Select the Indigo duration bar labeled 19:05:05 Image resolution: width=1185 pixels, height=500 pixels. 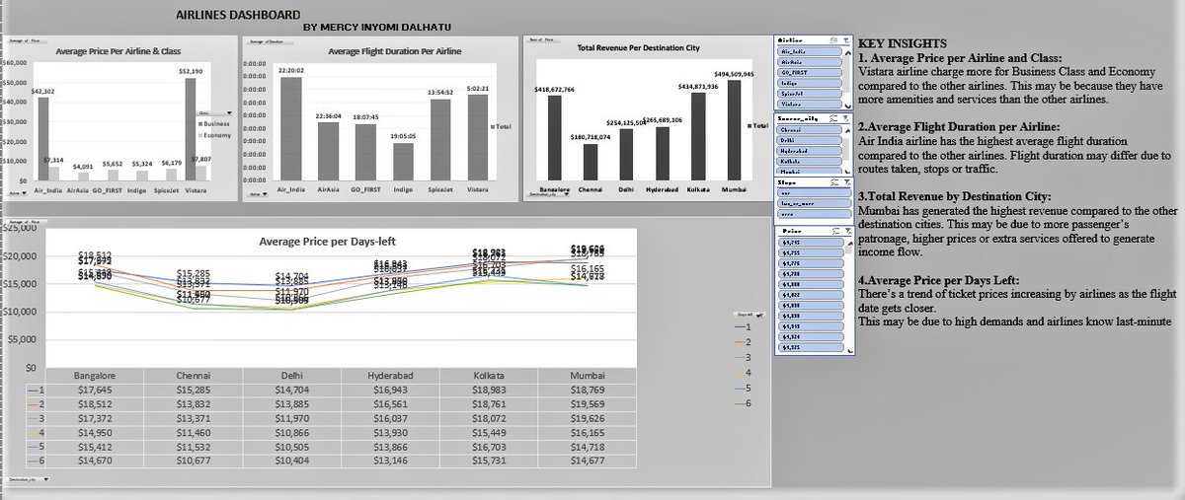pos(404,162)
